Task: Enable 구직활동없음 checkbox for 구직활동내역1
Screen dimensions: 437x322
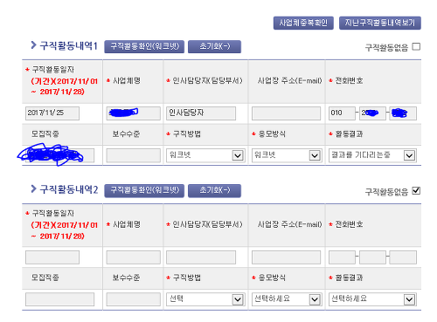Action: coord(416,46)
